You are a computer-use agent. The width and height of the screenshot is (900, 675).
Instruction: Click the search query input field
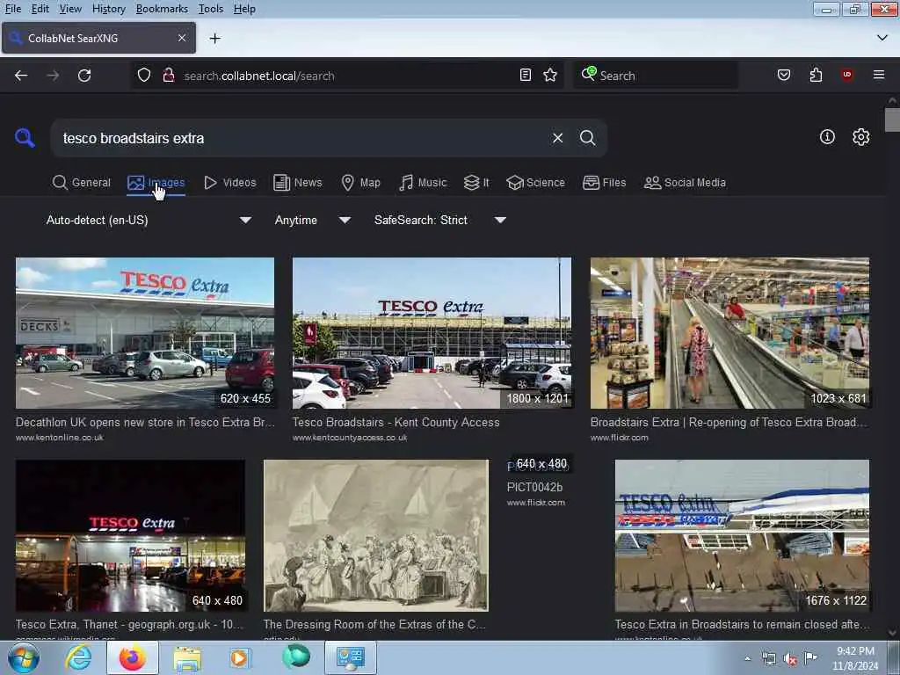point(299,138)
